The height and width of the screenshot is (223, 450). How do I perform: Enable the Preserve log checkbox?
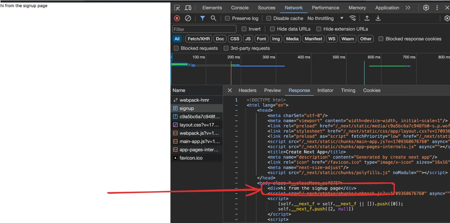click(227, 18)
